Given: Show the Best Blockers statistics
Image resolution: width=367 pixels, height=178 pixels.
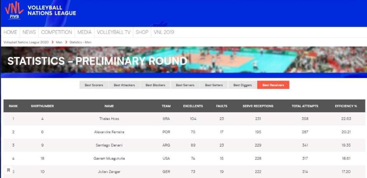Looking at the screenshot, I should (155, 85).
